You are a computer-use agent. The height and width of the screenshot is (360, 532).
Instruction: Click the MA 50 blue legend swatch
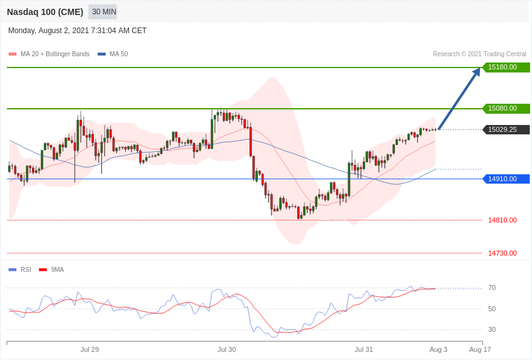tap(101, 54)
